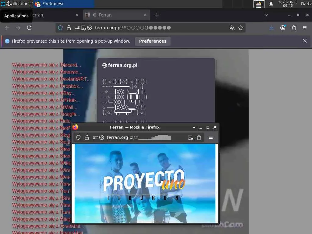The height and width of the screenshot is (234, 312).
Task: Open permissions icon in popup address bar
Action: 95,137
